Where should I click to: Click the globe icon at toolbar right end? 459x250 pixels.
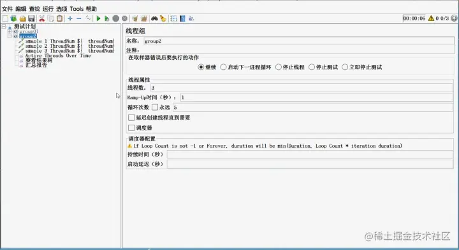(454, 18)
